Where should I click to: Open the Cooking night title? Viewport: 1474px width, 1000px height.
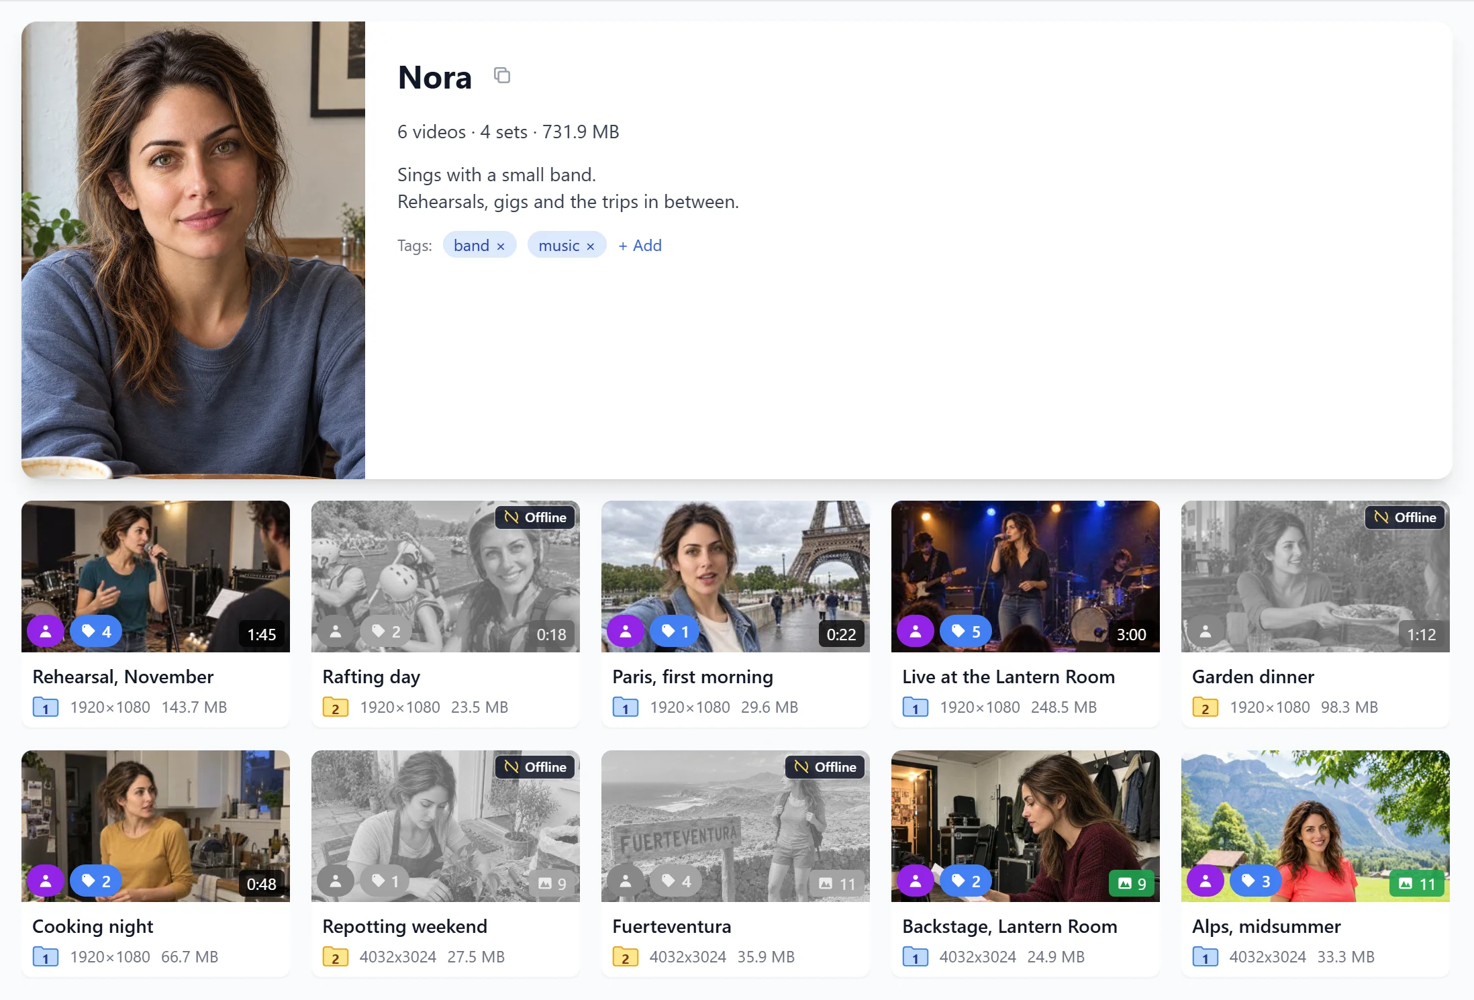pyautogui.click(x=93, y=926)
